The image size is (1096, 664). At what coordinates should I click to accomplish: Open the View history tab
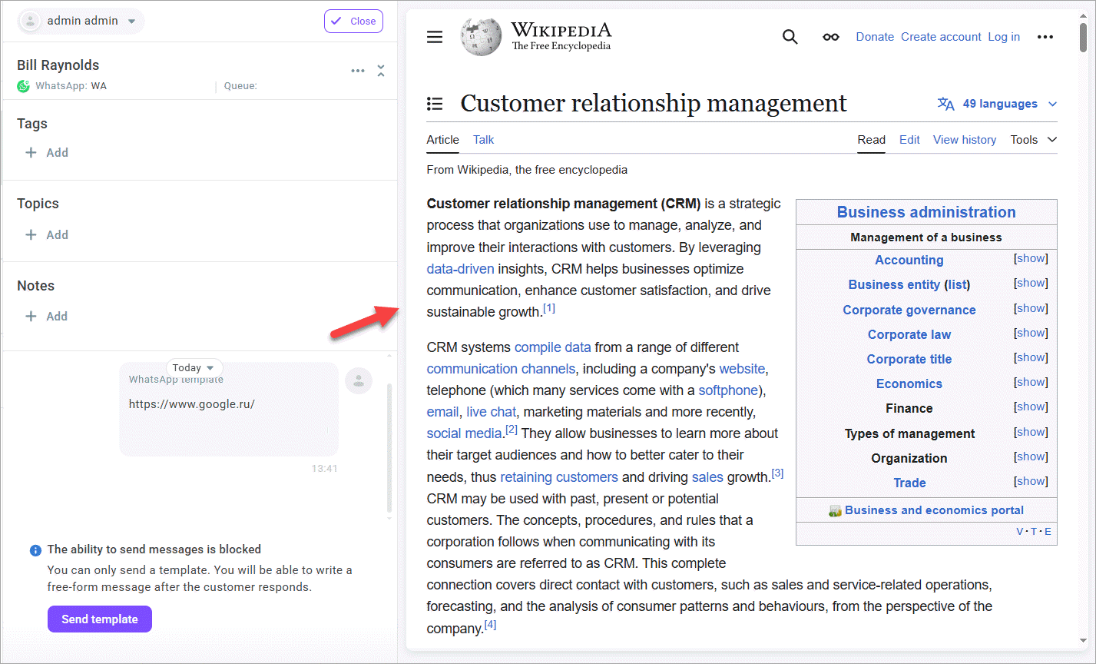pos(965,140)
